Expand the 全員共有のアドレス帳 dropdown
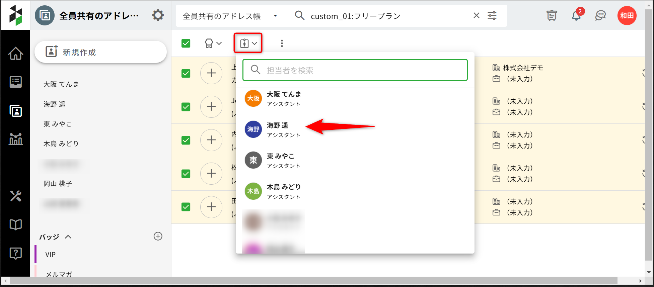 point(275,16)
